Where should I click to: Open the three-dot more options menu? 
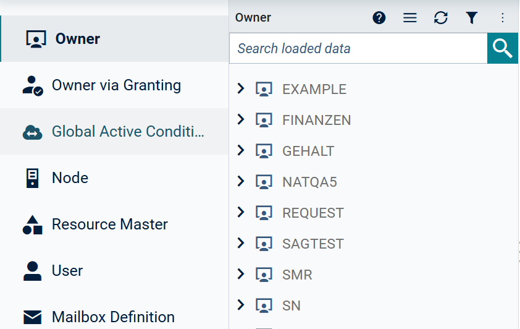[503, 17]
